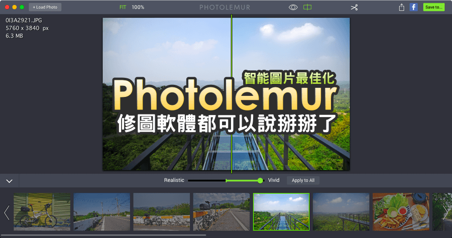This screenshot has height=238, width=452.
Task: Open the crop scissors tool
Action: click(354, 8)
